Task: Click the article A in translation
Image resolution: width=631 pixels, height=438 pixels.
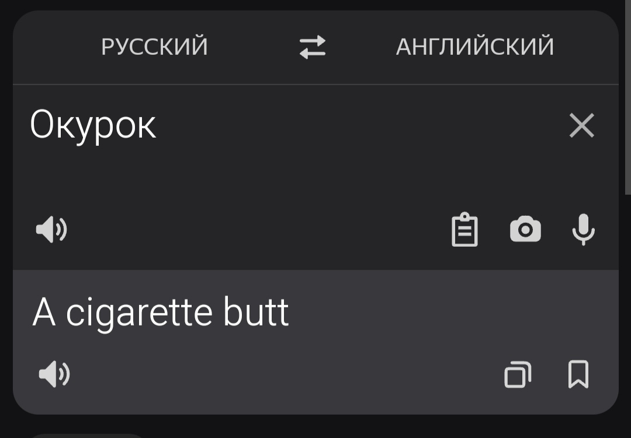Action: pyautogui.click(x=44, y=313)
